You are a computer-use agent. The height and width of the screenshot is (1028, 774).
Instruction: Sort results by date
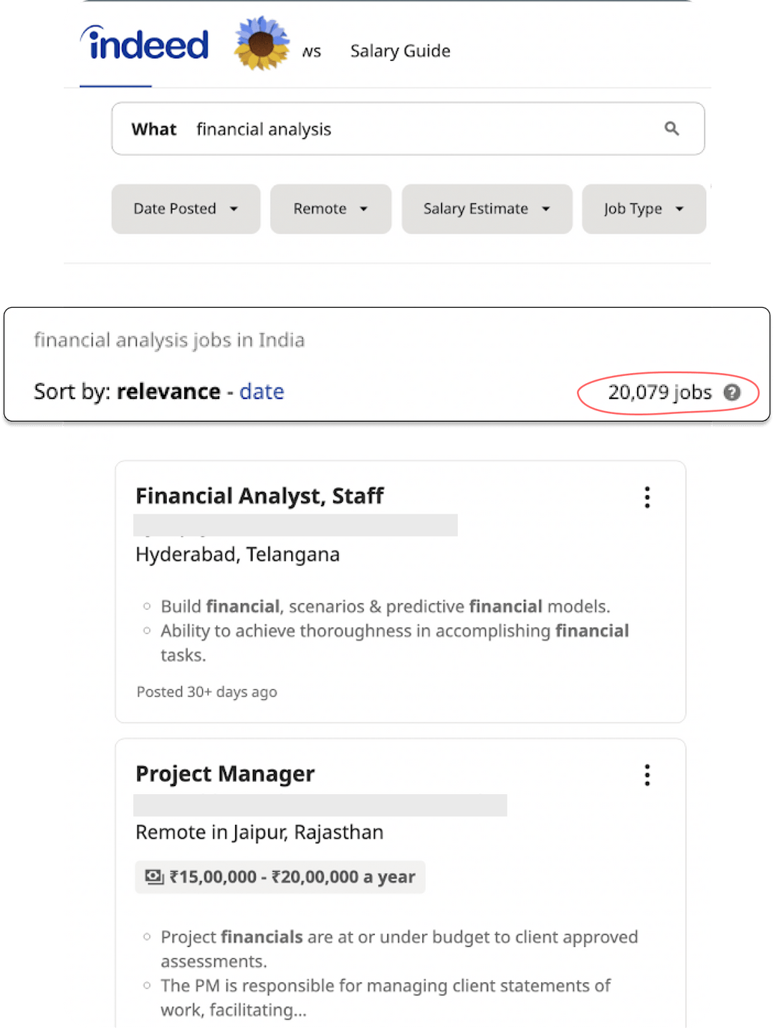pyautogui.click(x=261, y=392)
